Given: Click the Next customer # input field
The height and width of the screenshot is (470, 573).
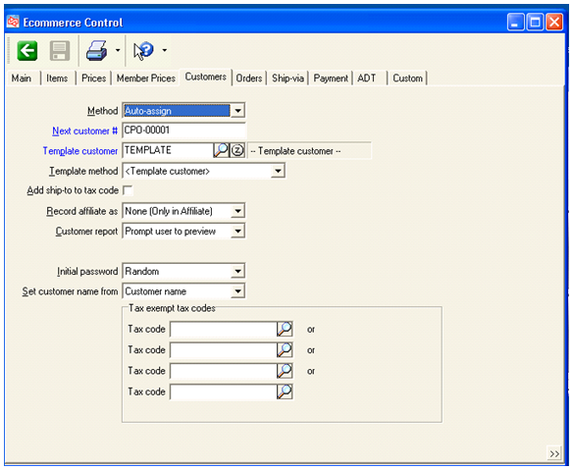Looking at the screenshot, I should [184, 131].
